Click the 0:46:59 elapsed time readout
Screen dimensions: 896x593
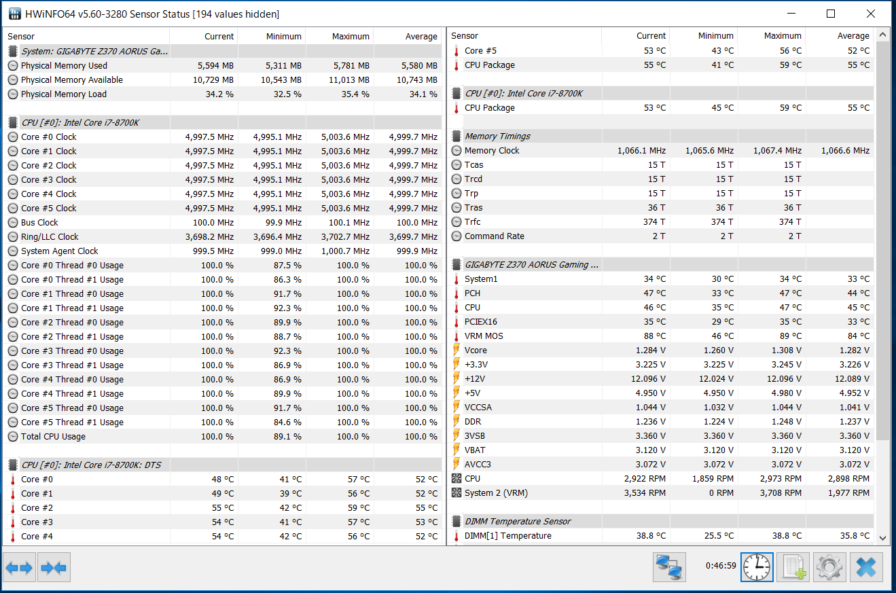pyautogui.click(x=721, y=565)
